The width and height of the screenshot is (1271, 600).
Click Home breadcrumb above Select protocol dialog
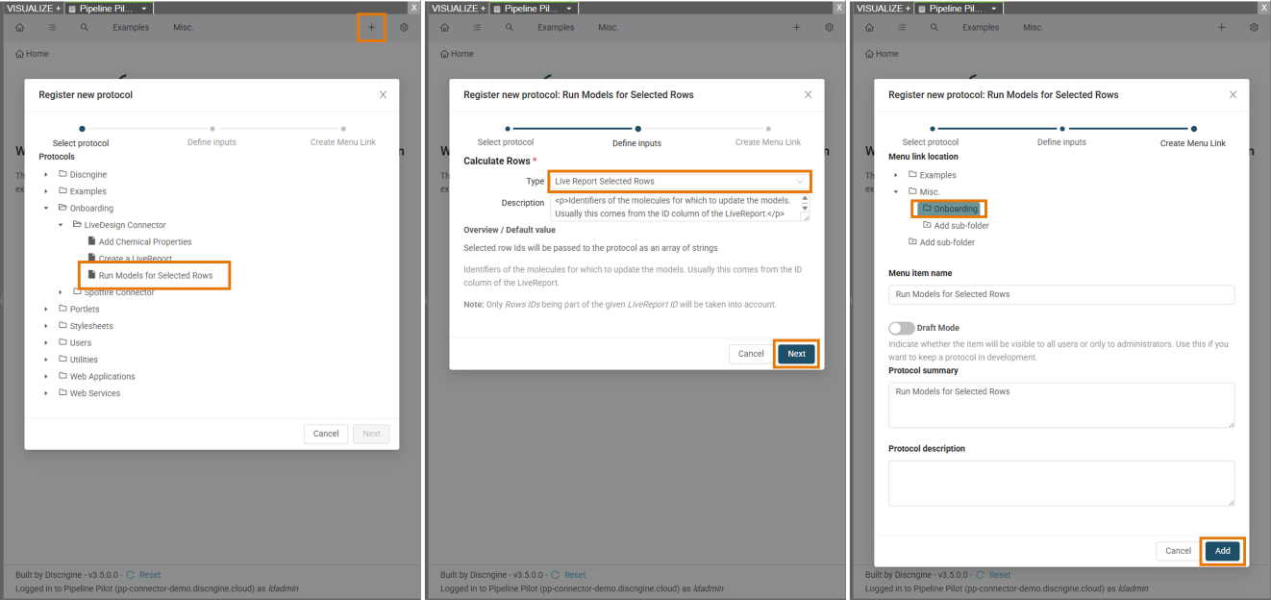coord(32,54)
